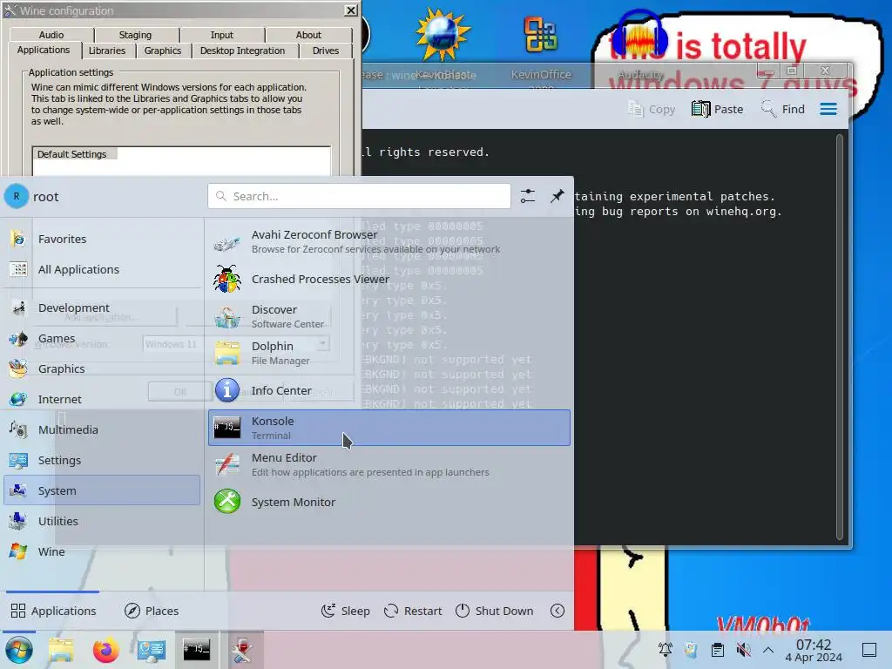Launch Konsole terminal from the menu
Screen dimensions: 892x669
click(x=389, y=427)
